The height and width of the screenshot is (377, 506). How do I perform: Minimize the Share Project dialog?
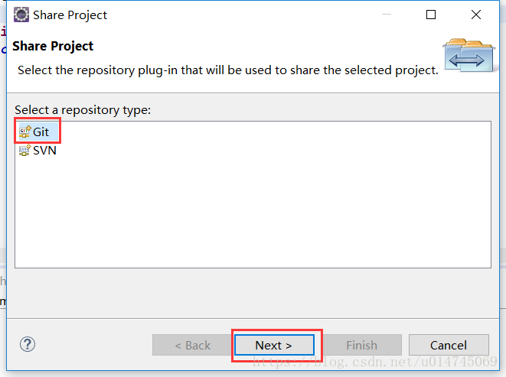pyautogui.click(x=387, y=15)
